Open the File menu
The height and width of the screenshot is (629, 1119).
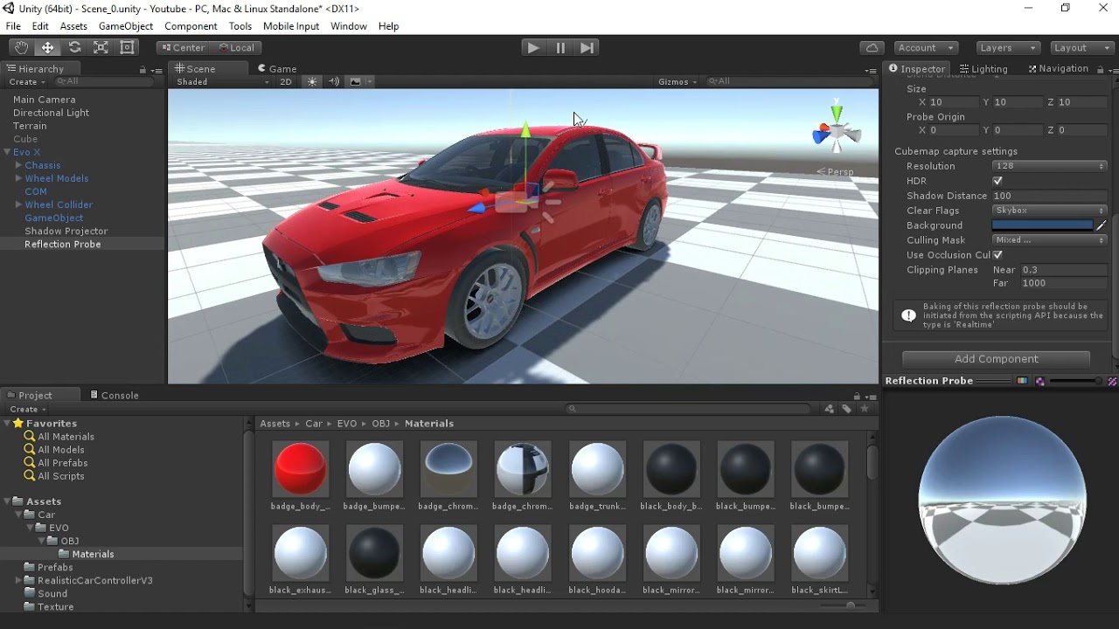pyautogui.click(x=13, y=26)
